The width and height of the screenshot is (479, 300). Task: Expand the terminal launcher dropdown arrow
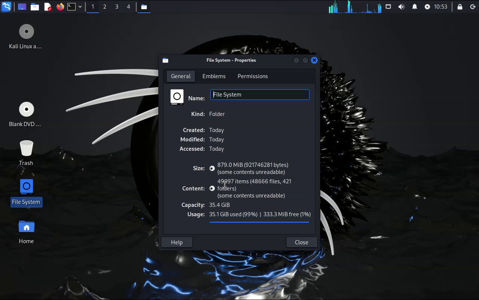(80, 7)
